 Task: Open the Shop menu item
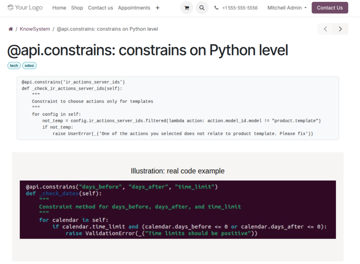[x=77, y=8]
